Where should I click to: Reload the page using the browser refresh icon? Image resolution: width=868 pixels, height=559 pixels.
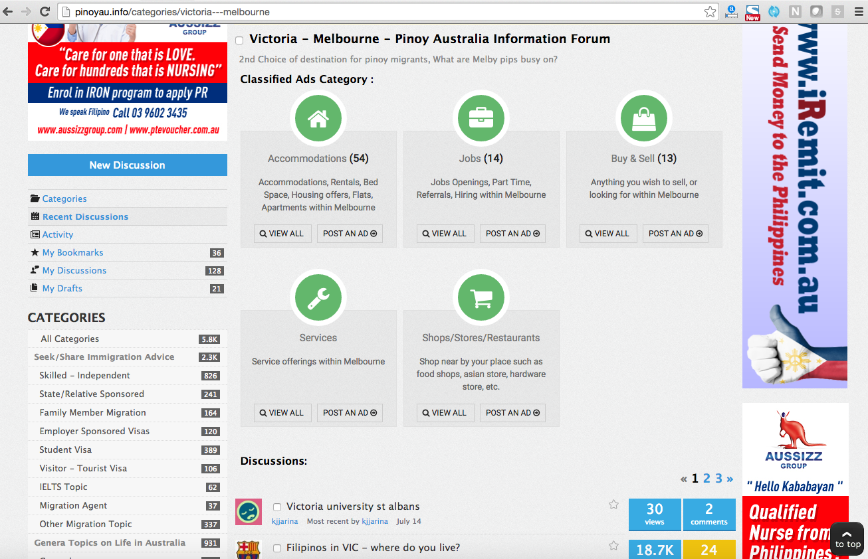click(45, 12)
